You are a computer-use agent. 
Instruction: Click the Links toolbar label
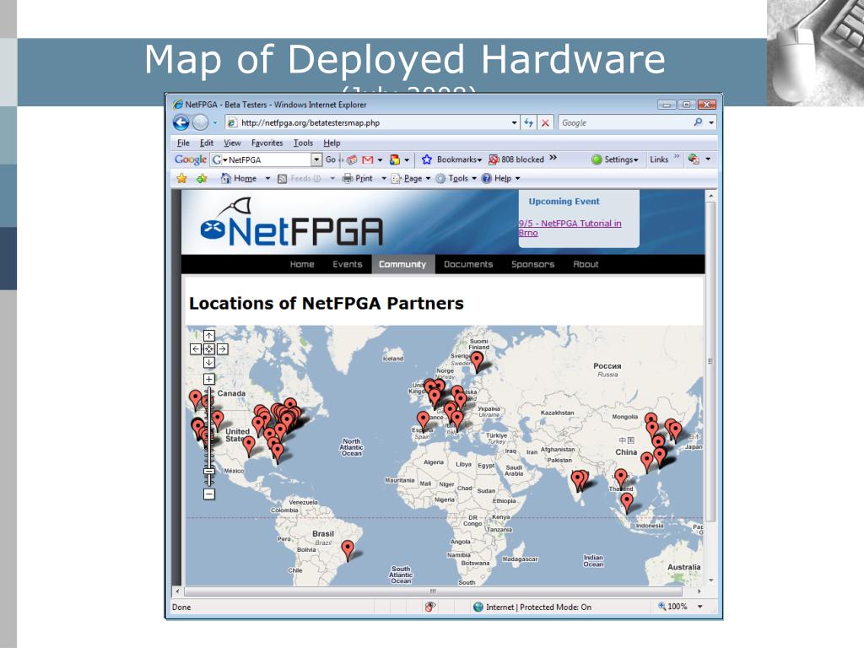[x=659, y=159]
